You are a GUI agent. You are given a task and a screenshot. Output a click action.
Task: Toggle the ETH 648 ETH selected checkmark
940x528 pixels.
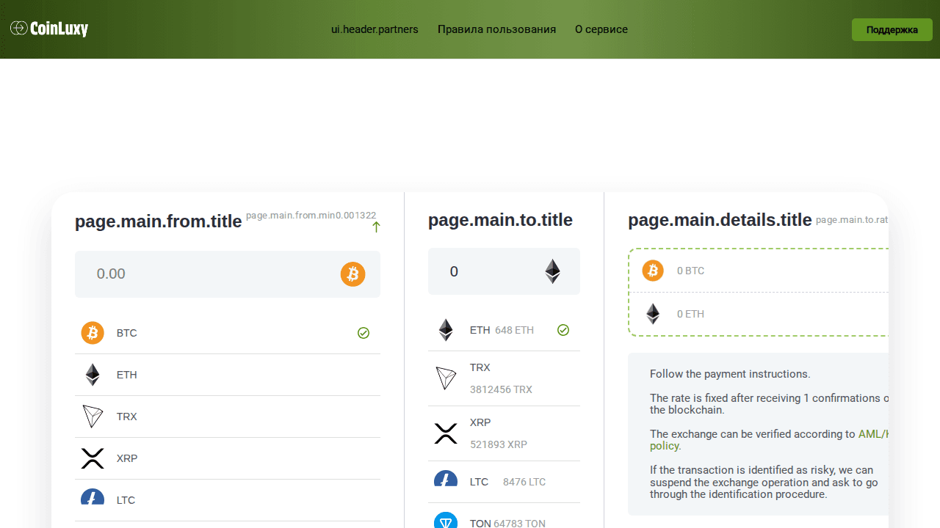click(563, 330)
